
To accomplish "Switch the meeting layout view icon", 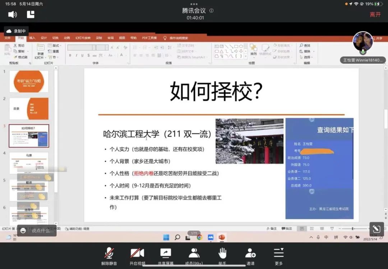I will pos(31,14).
